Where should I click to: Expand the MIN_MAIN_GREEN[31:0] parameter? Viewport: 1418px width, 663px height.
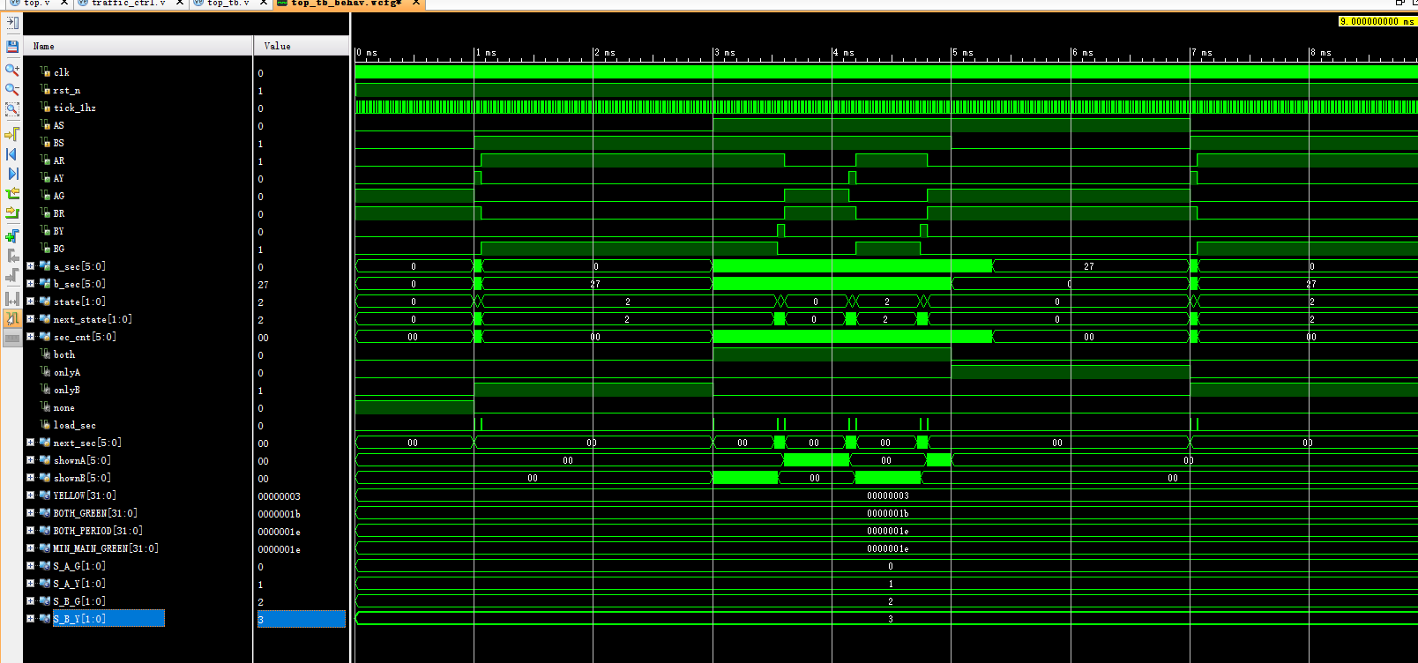[x=31, y=548]
